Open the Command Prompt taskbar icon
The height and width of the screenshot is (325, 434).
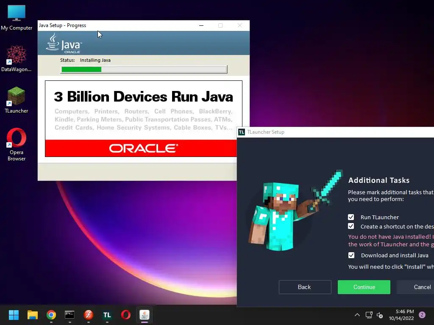click(70, 315)
